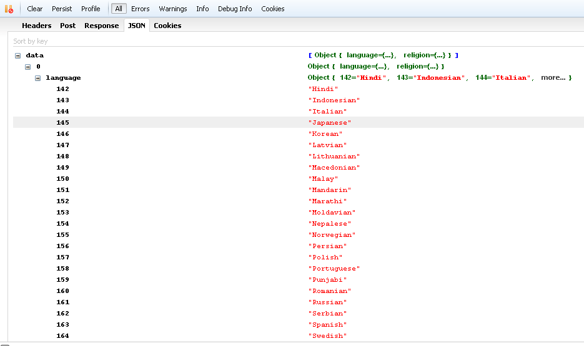Select row key 150

62,178
